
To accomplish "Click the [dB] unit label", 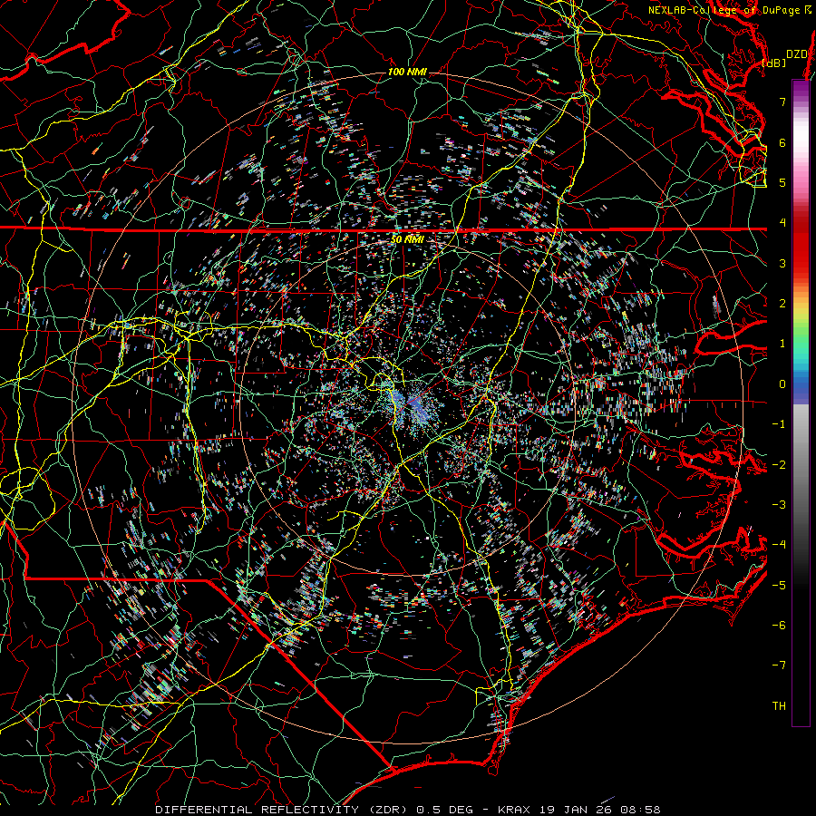I will coord(774,63).
